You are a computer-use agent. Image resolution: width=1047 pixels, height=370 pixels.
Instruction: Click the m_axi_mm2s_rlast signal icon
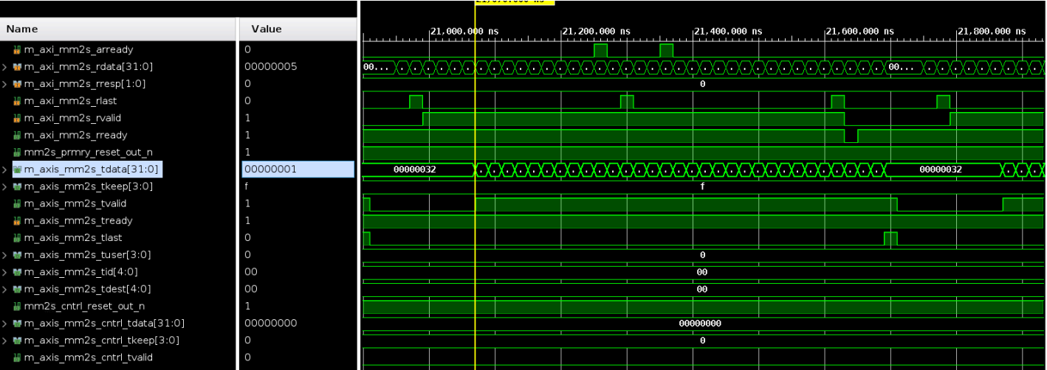pyautogui.click(x=17, y=101)
